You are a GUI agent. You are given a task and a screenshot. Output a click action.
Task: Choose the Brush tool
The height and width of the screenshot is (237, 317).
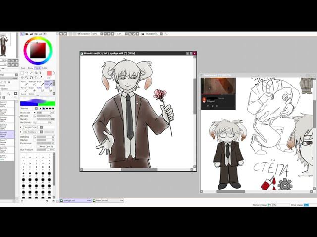40,83
